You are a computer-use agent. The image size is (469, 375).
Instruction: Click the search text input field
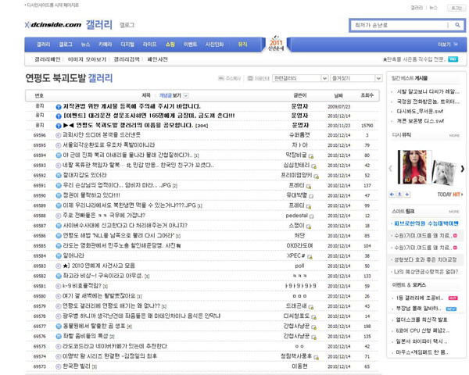click(x=400, y=25)
